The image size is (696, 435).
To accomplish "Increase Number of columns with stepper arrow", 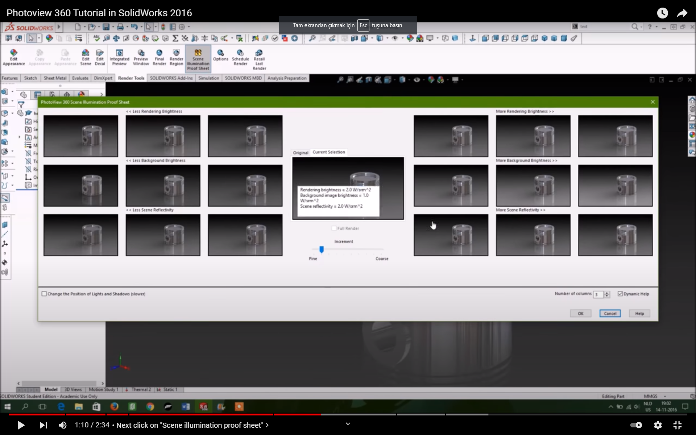I will [607, 293].
